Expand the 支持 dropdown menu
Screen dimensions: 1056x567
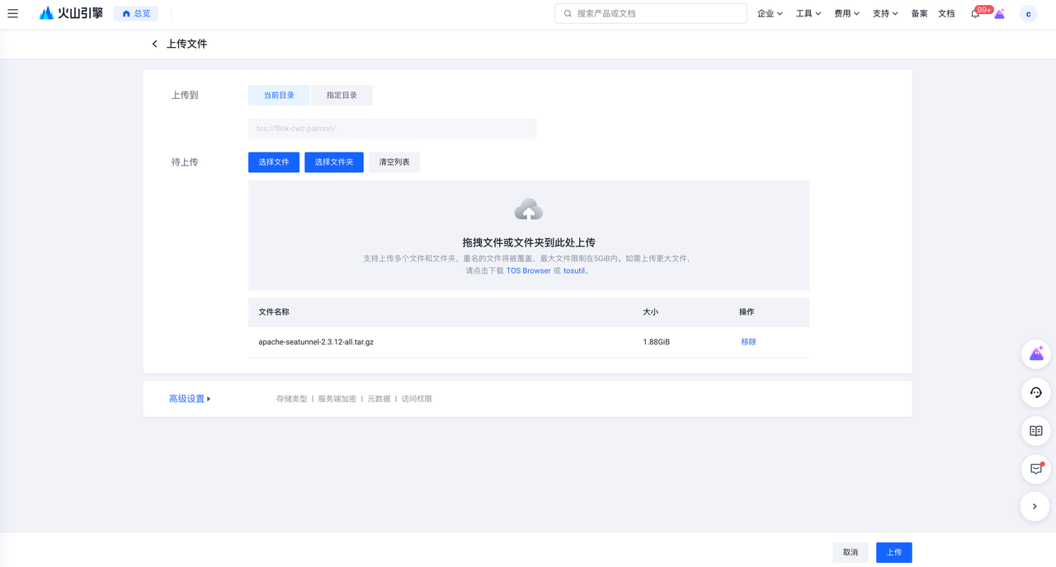point(885,13)
